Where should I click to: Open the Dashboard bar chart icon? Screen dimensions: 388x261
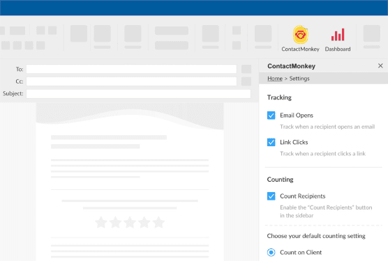(338, 35)
